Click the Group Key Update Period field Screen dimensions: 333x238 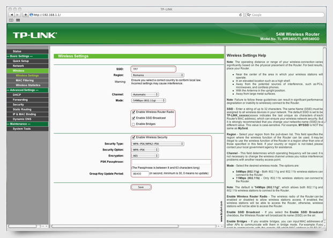coord(140,174)
